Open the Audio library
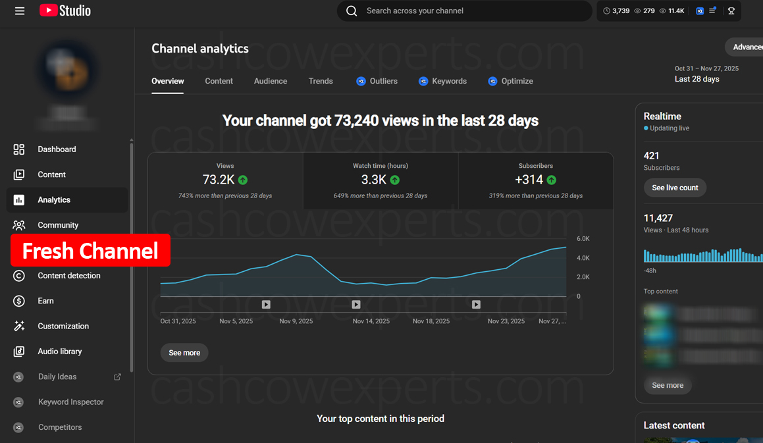 point(59,351)
